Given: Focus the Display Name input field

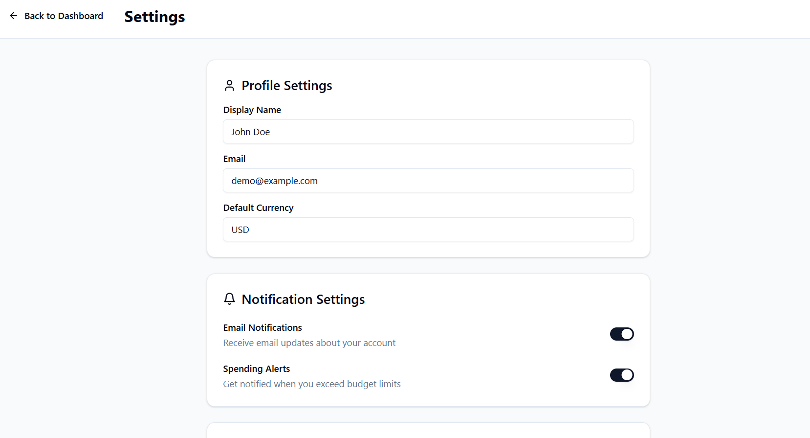Looking at the screenshot, I should coord(428,132).
